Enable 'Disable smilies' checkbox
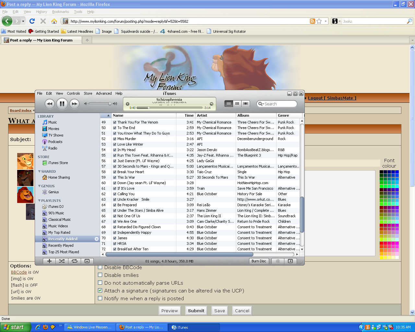The image size is (415, 332). [100, 275]
